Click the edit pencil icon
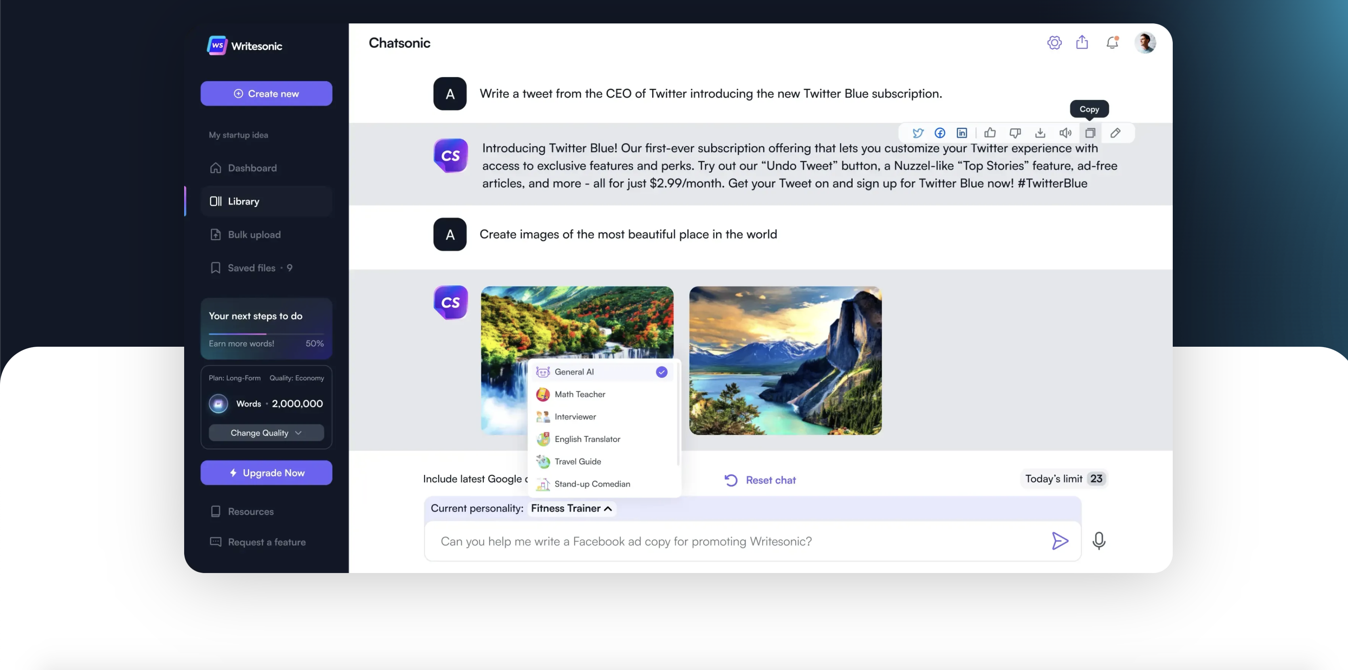The width and height of the screenshot is (1348, 670). (1115, 133)
